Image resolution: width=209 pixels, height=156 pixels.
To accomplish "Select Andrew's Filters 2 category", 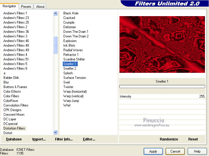I will coord(15,27).
